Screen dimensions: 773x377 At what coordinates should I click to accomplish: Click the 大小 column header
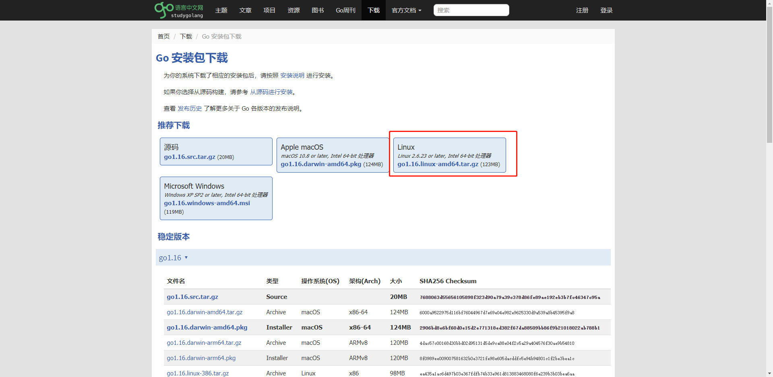pyautogui.click(x=396, y=281)
